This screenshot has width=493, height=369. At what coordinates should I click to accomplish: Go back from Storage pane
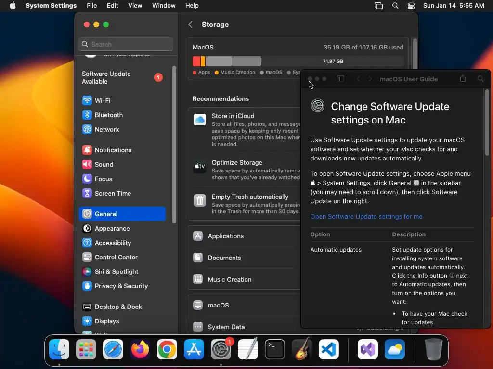pos(190,25)
